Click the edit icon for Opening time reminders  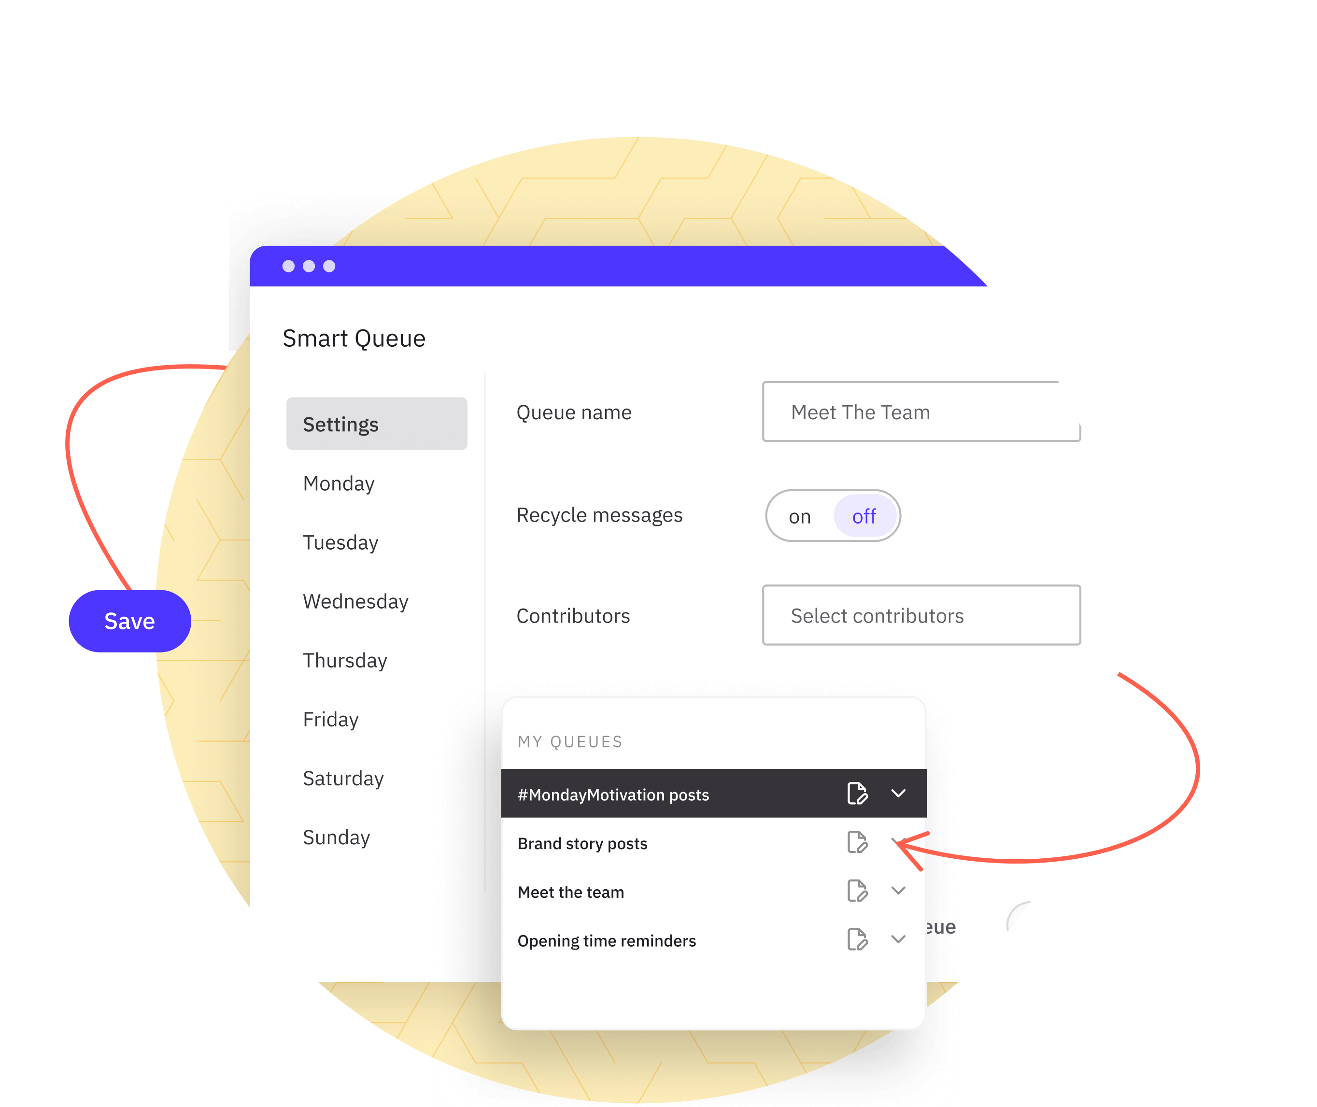857,939
